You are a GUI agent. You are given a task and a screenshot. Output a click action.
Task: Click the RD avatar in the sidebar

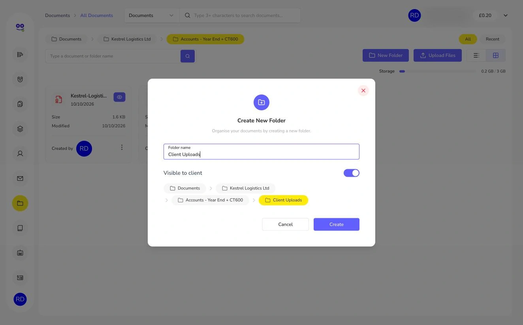(x=20, y=299)
